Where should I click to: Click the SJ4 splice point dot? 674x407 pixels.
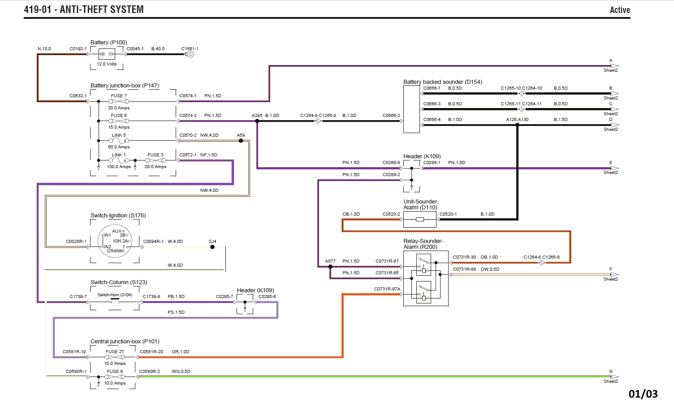click(x=212, y=247)
